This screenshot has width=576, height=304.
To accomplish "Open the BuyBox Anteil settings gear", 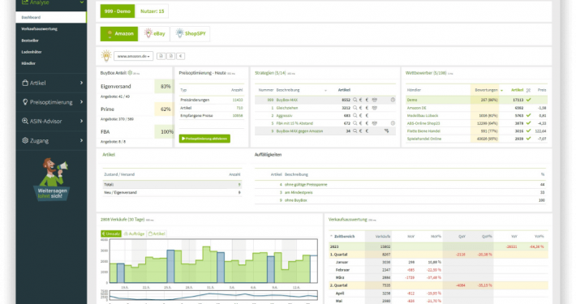I will pos(130,73).
